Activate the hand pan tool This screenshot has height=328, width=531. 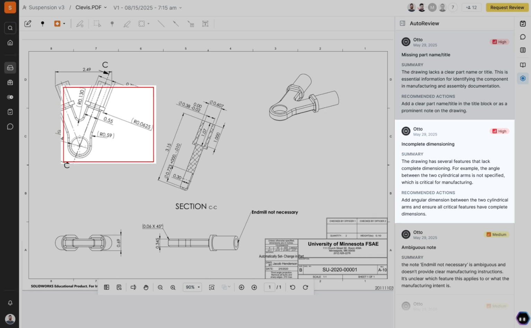(x=146, y=287)
